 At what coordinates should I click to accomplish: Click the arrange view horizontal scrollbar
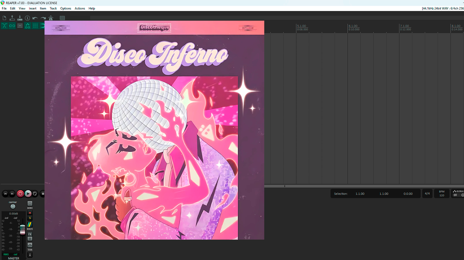pyautogui.click(x=364, y=186)
